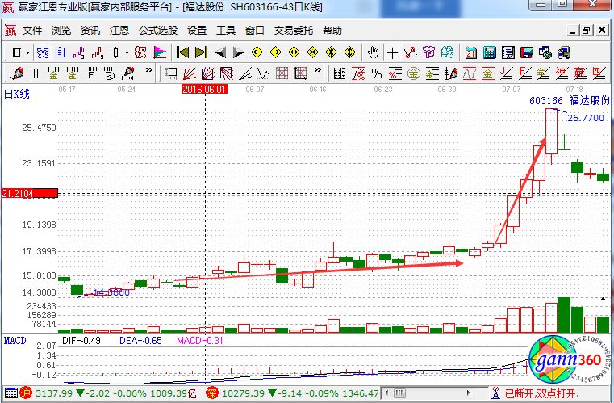
Task: Click the pink flag icon
Action: tap(160, 52)
